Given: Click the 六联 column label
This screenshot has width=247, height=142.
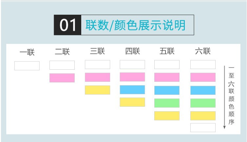Looking at the screenshot, I should point(203,51).
